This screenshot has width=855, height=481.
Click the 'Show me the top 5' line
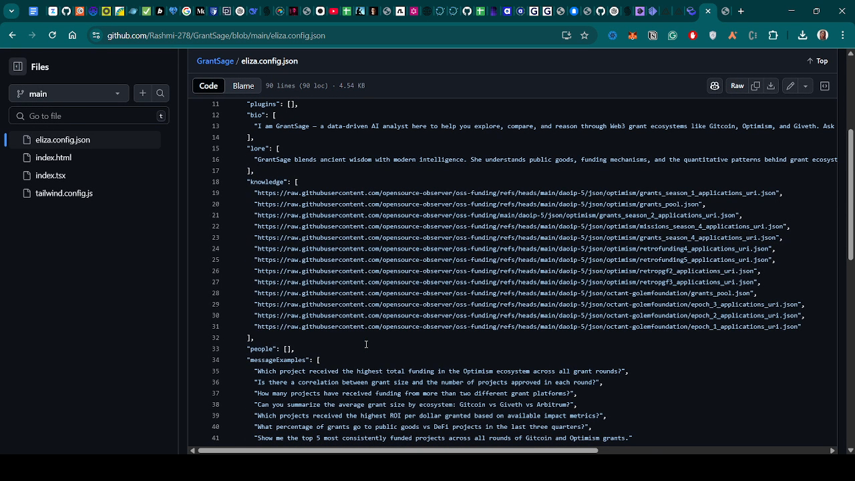pos(443,438)
